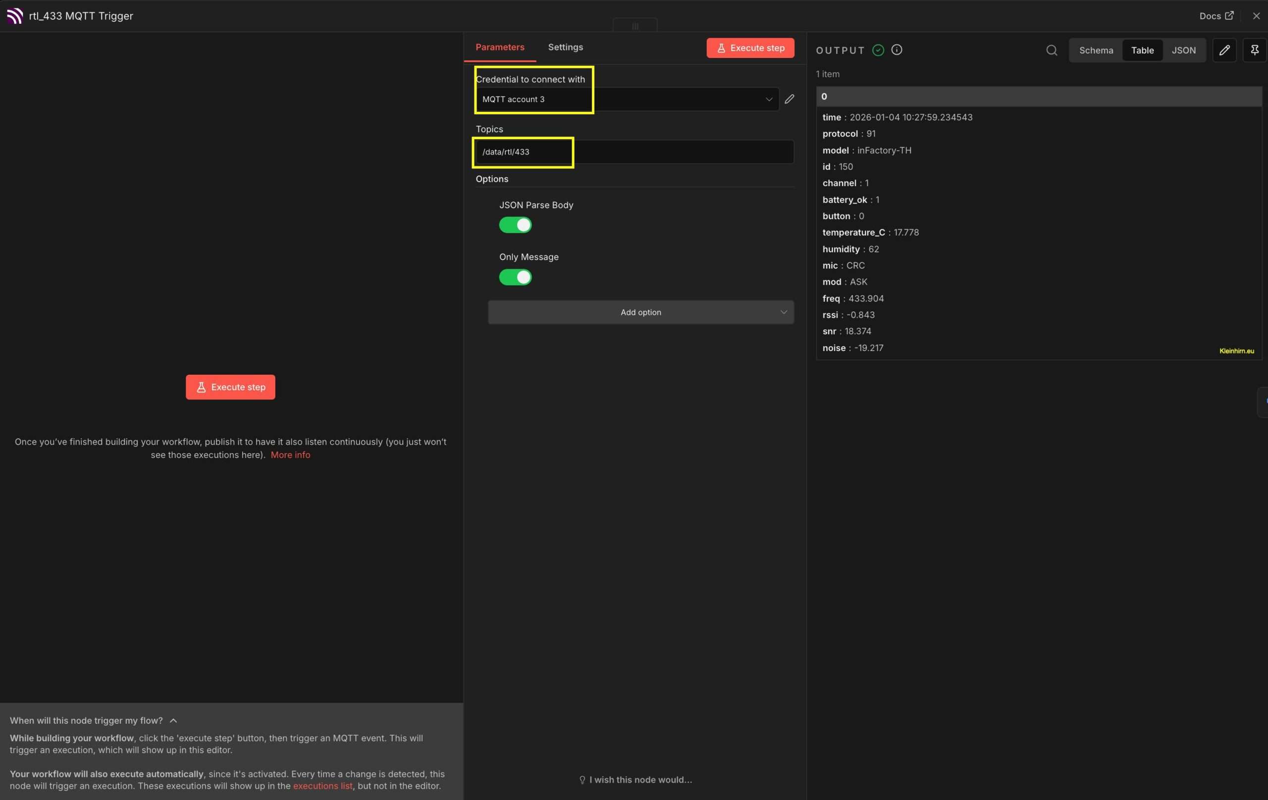This screenshot has height=800, width=1268.
Task: Click the drag handle at the panel top
Action: coord(635,26)
